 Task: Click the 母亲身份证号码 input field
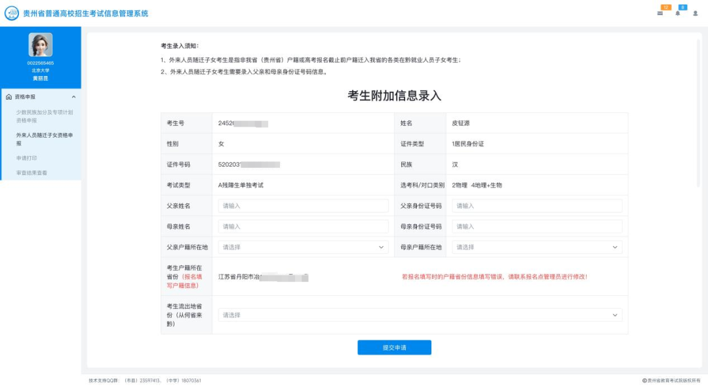pyautogui.click(x=536, y=226)
